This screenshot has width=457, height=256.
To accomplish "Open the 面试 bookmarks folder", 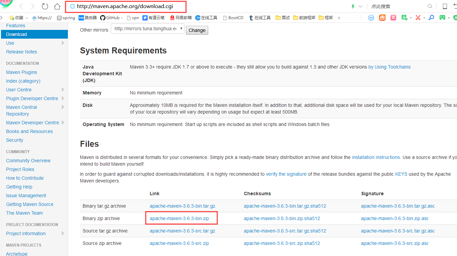I will click(283, 18).
